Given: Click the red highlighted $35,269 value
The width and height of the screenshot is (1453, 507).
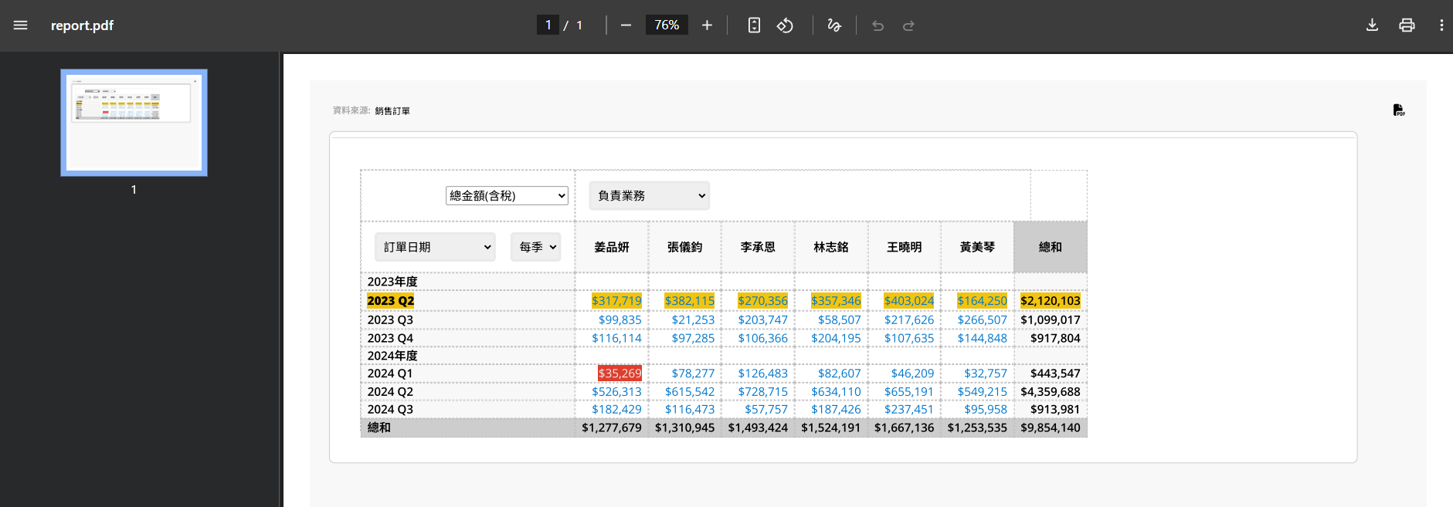Looking at the screenshot, I should (x=620, y=373).
